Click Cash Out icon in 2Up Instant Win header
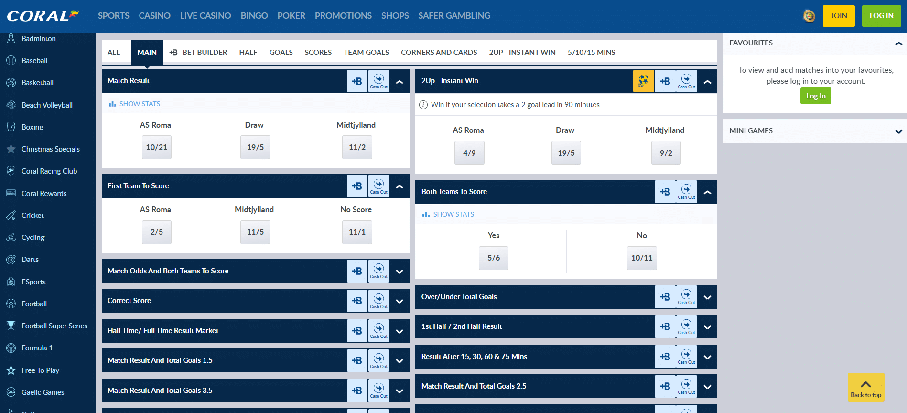 [687, 81]
